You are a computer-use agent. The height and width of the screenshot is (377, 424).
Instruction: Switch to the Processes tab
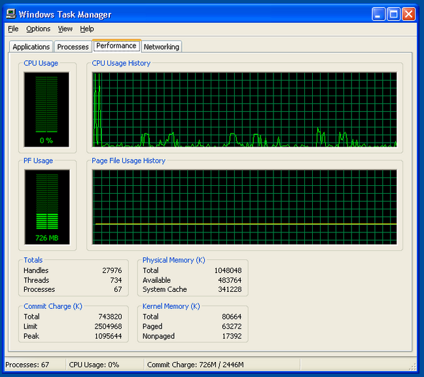pos(73,46)
